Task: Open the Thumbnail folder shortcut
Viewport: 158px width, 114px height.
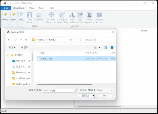Action: [21, 72]
